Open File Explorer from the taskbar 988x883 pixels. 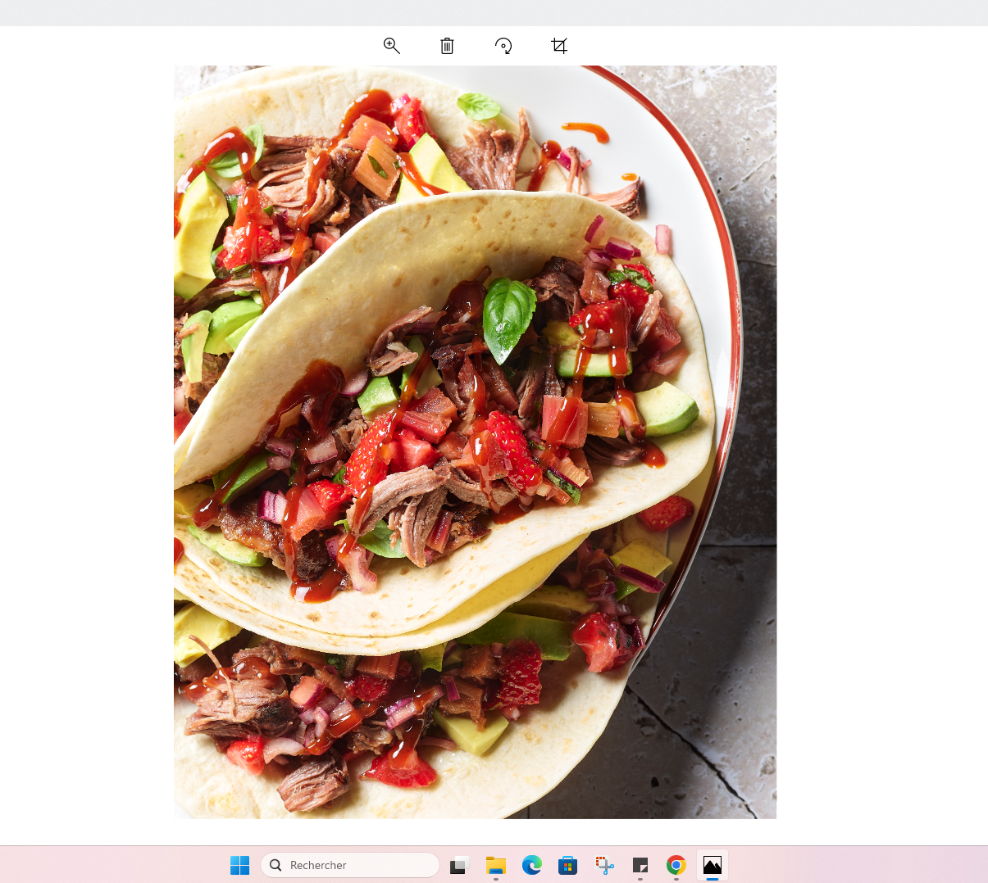pyautogui.click(x=495, y=865)
